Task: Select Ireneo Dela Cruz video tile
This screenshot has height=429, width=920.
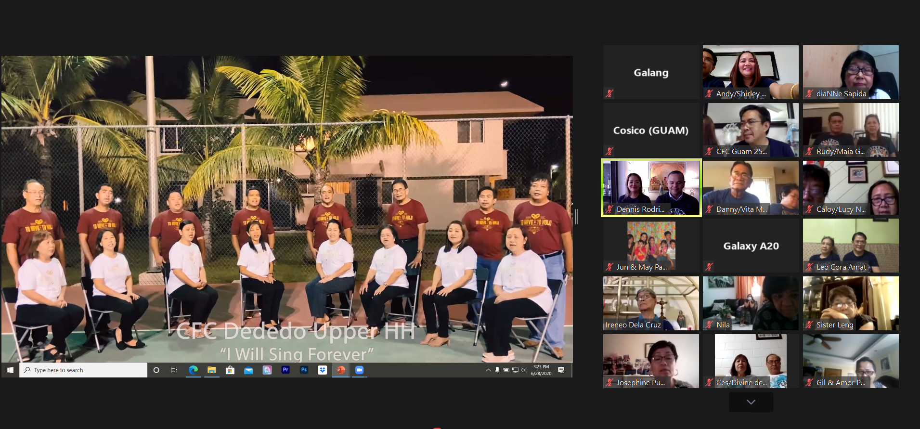Action: click(651, 303)
